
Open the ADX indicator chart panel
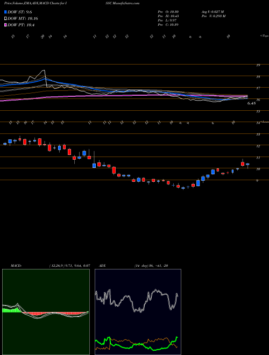point(138,312)
